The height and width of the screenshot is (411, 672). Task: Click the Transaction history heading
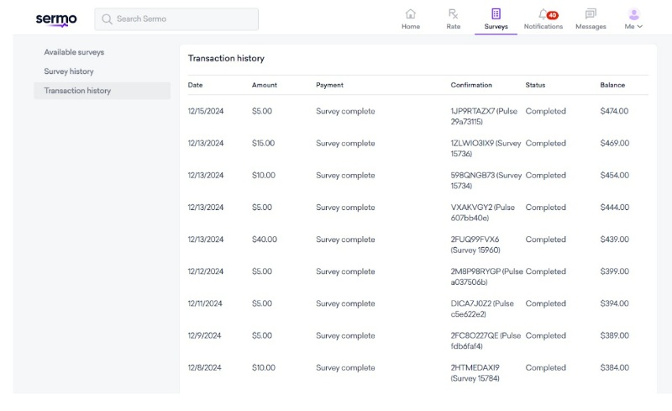(226, 58)
